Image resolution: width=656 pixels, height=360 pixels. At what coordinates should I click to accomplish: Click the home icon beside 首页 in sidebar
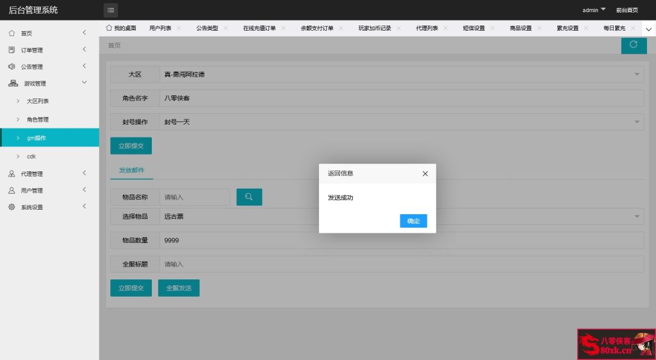click(12, 33)
